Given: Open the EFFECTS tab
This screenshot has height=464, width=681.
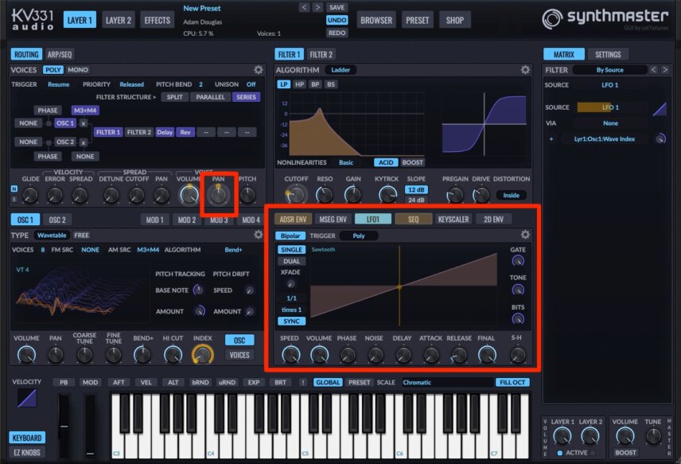Looking at the screenshot, I should coord(158,20).
